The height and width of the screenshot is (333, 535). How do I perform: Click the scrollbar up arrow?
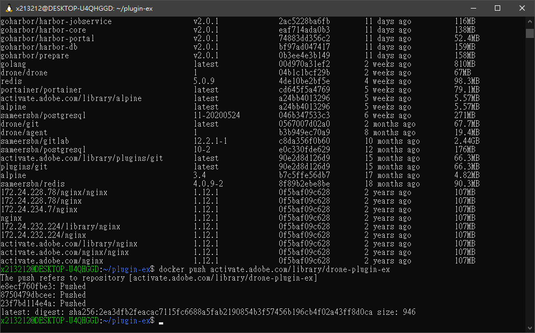click(x=530, y=21)
